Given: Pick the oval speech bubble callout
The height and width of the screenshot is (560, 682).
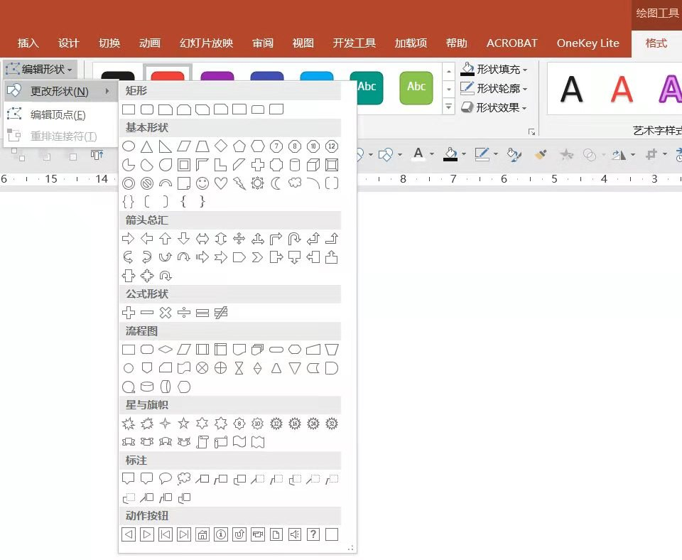Looking at the screenshot, I should pos(166,479).
